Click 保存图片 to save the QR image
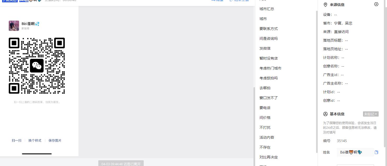The image size is (387, 166). [x=55, y=141]
